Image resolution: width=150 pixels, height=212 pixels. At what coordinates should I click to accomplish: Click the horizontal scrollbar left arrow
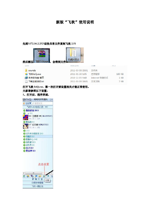pos(24,173)
